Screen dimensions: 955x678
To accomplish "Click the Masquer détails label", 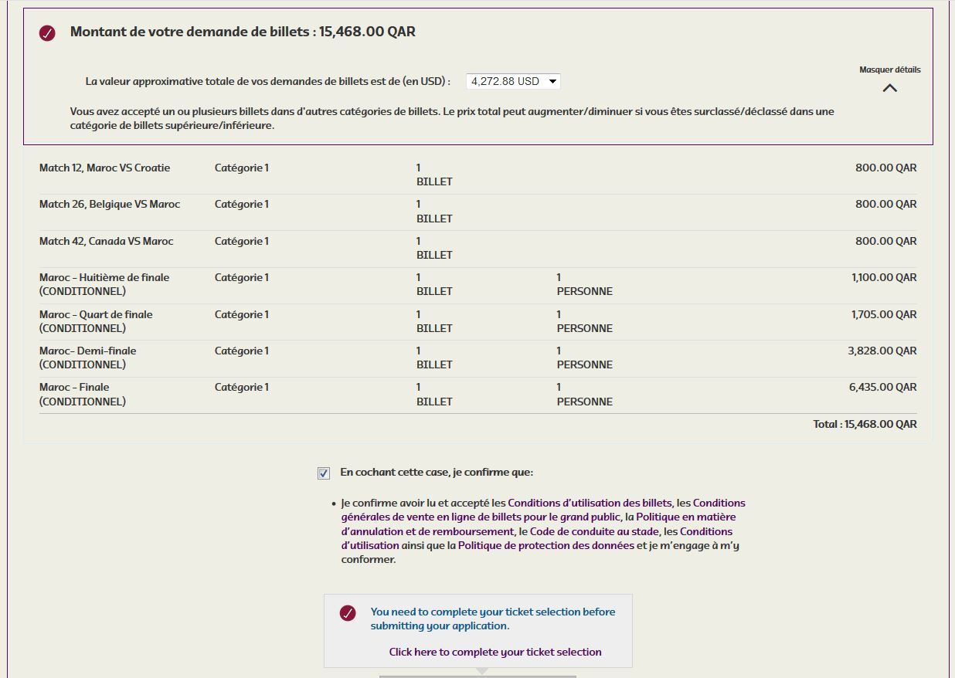I will click(x=890, y=69).
